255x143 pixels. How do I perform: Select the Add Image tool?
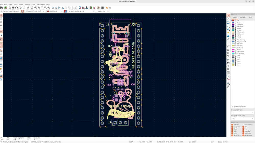(228, 63)
